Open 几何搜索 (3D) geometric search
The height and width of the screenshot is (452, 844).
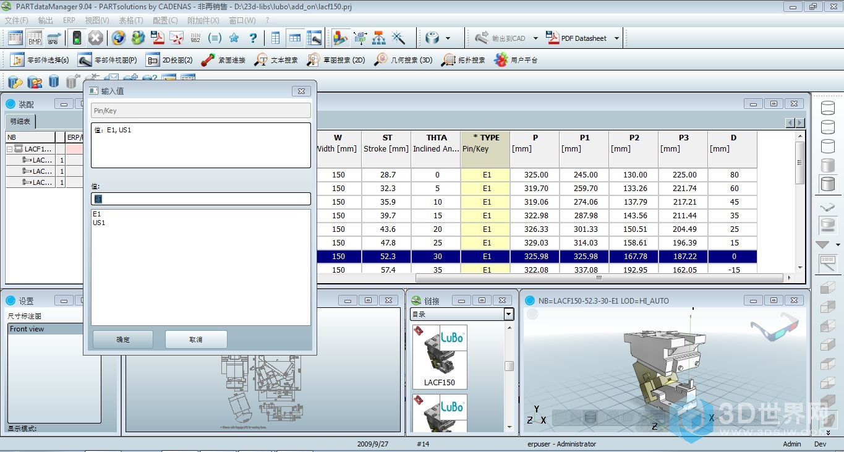point(403,60)
